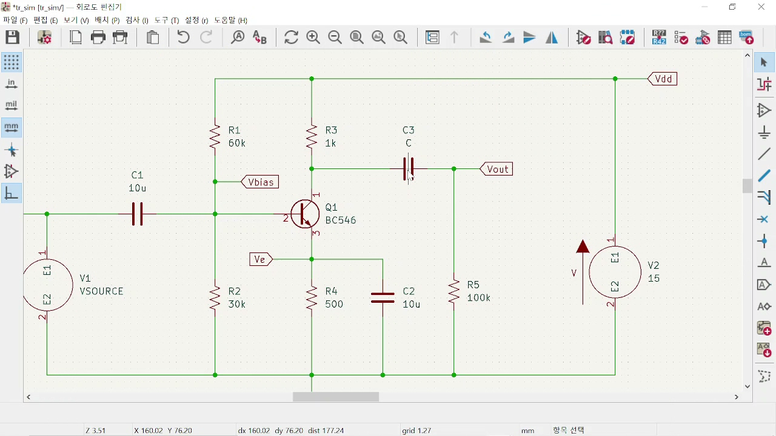Screen dimensions: 776x436
Task: Click the vertical scrollbar down arrow
Action: click(748, 386)
